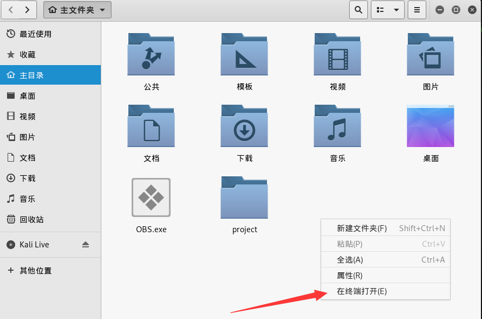Select the 下载 folder in main pane
Screen dimensions: 482x319
(x=244, y=126)
